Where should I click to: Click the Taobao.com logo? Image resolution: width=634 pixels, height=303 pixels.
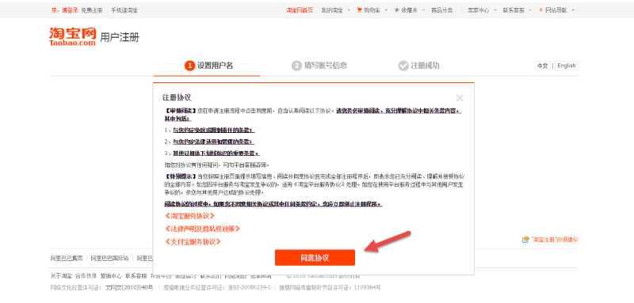point(73,36)
